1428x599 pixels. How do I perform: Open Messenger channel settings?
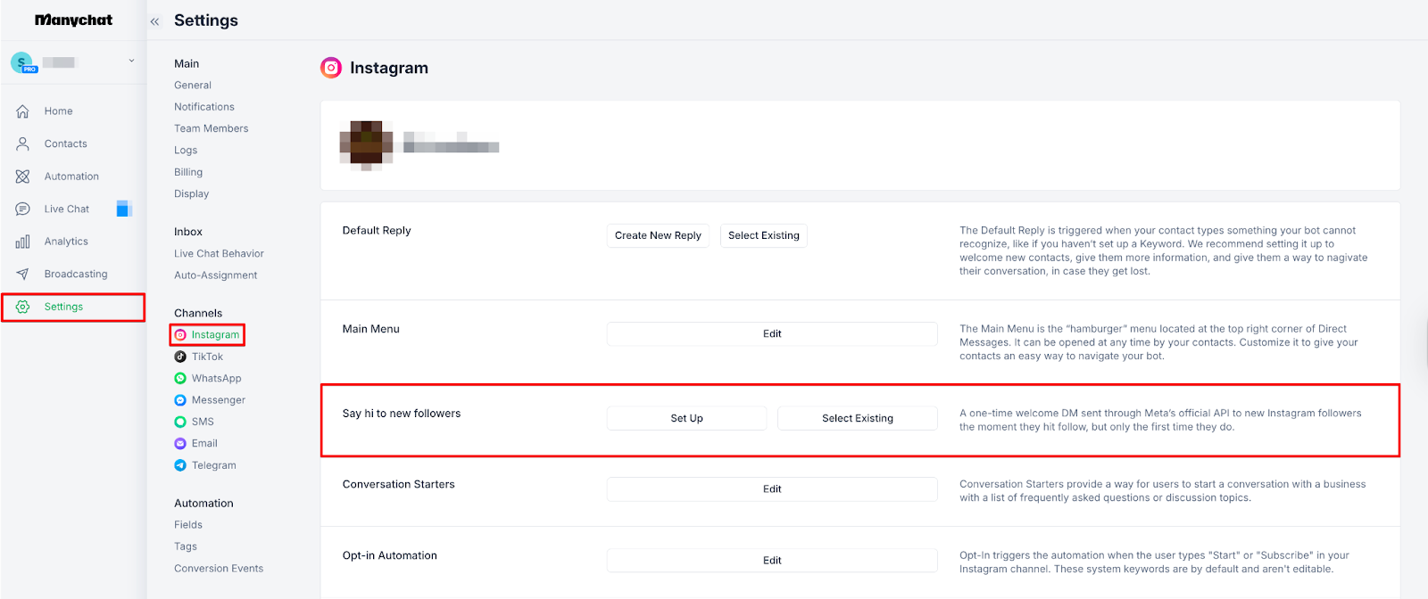tap(218, 400)
